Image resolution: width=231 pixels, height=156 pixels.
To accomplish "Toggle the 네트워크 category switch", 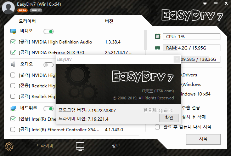I will tap(49, 109).
